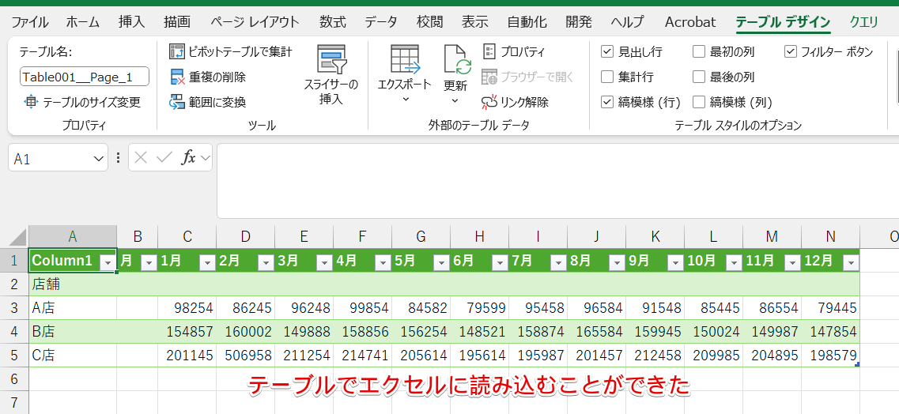The width and height of the screenshot is (899, 414).
Task: Open 10月 column filter dropdown
Action: [733, 262]
